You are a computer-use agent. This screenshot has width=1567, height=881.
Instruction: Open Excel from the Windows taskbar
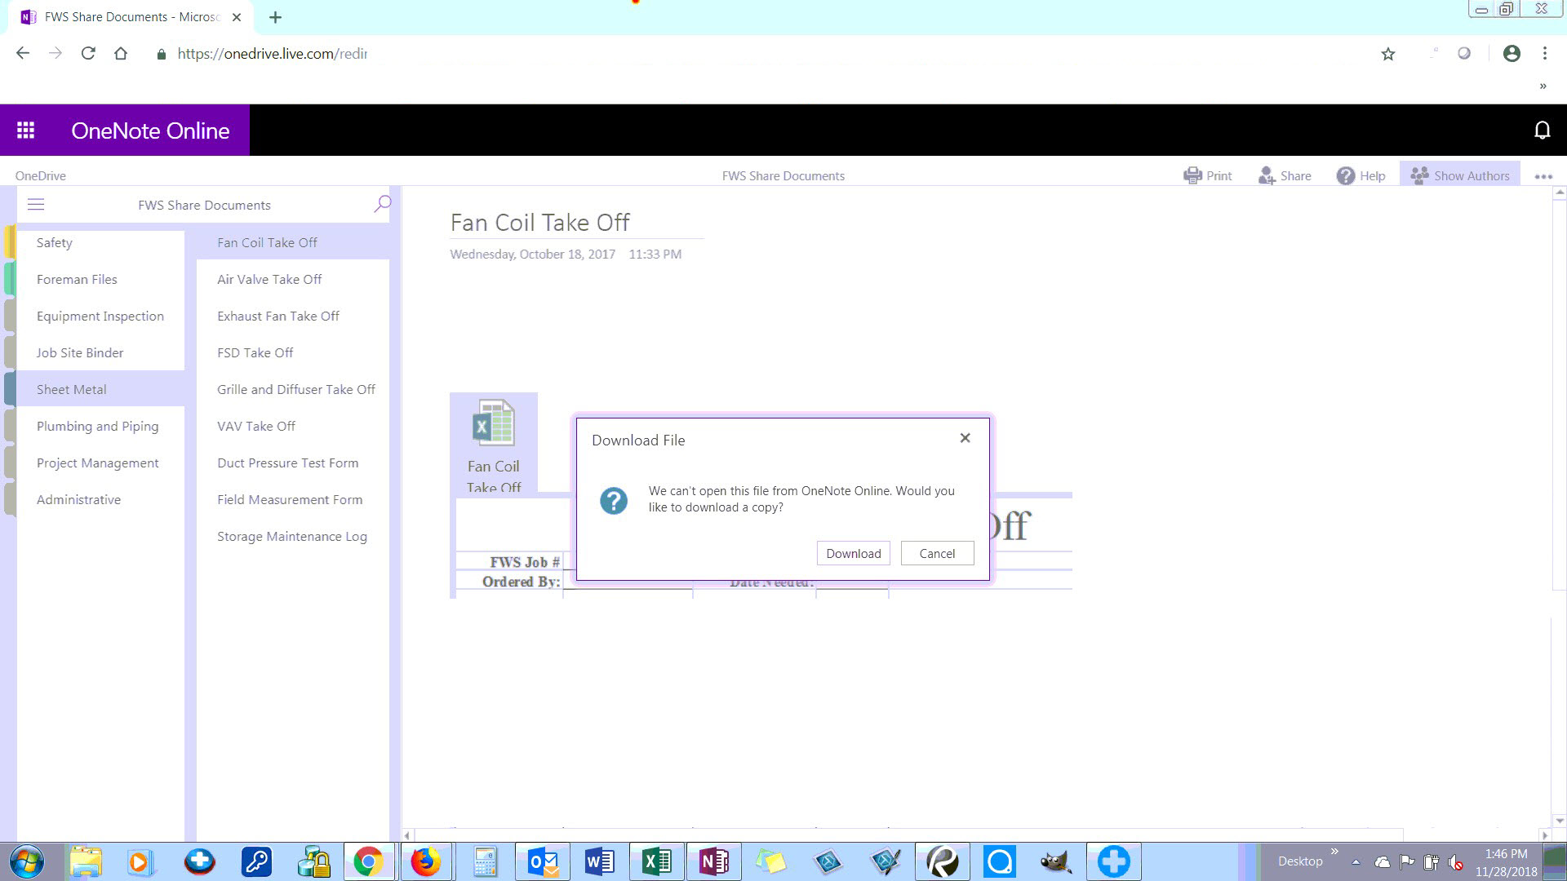[656, 861]
